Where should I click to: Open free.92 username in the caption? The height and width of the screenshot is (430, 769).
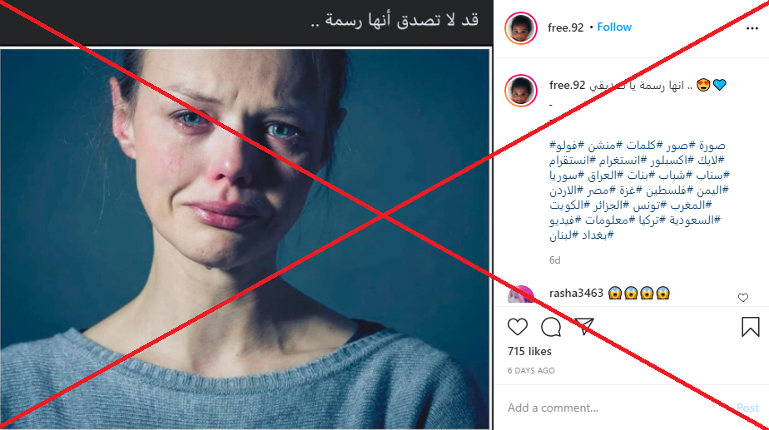click(x=568, y=86)
